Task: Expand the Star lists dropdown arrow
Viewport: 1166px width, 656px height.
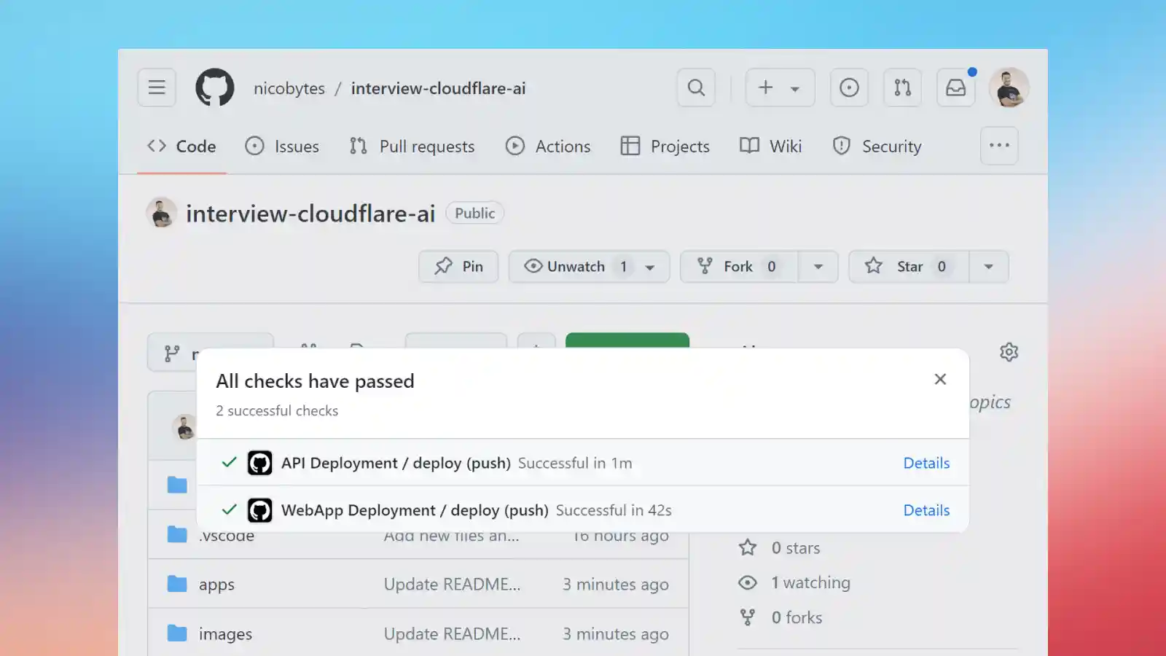Action: tap(988, 267)
